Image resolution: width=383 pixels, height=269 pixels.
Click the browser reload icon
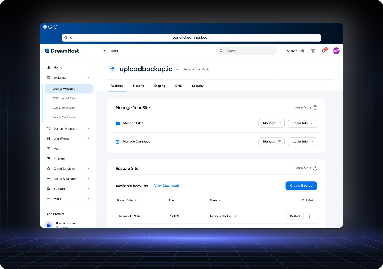click(x=66, y=38)
